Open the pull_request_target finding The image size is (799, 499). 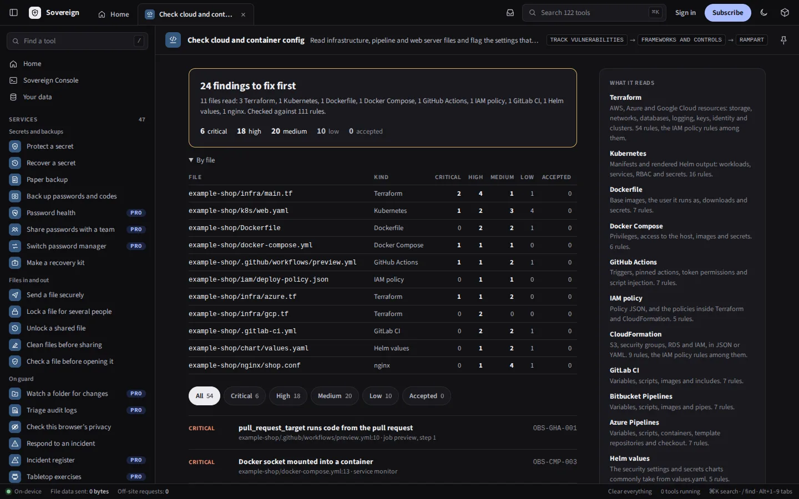tap(382, 432)
